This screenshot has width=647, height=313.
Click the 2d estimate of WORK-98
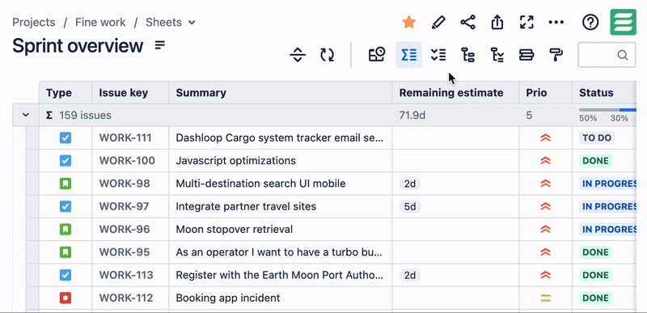[410, 184]
